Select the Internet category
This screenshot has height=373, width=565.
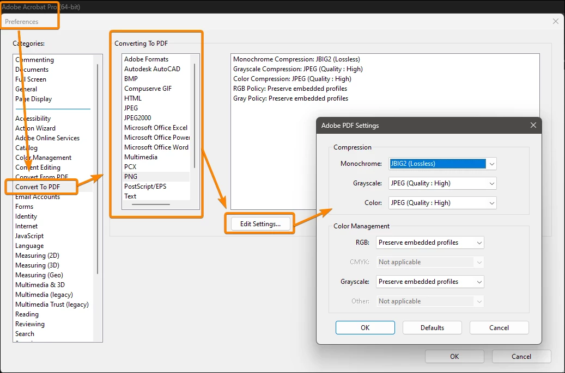click(x=26, y=226)
